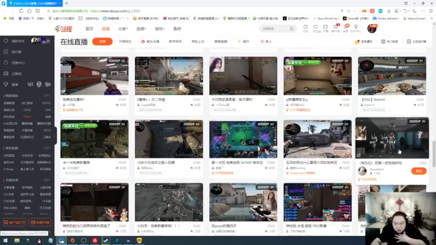Screen dimensions: 436x245
Task: Open the browser download icon
Action: click(x=389, y=11)
